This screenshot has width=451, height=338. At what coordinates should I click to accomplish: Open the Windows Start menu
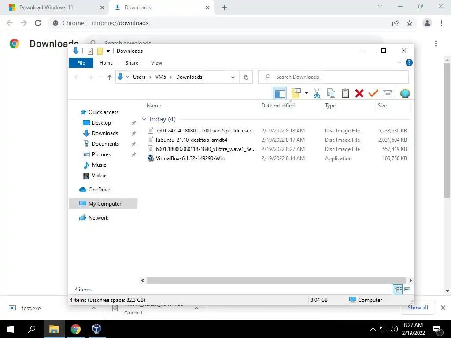point(11,329)
